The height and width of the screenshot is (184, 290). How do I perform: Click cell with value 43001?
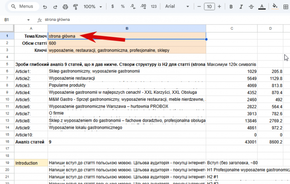[x=232, y=142]
